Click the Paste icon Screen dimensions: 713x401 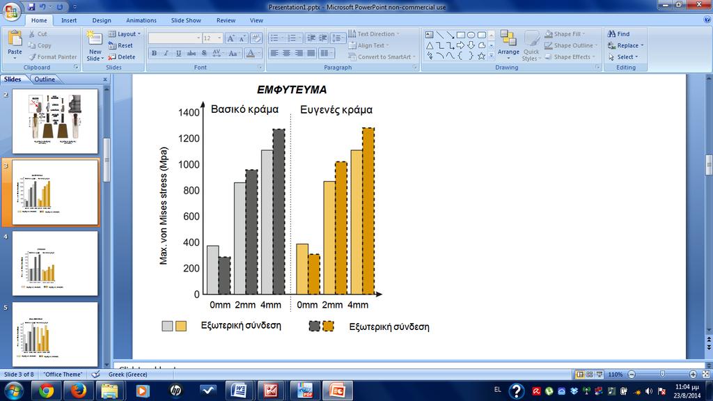coord(15,39)
